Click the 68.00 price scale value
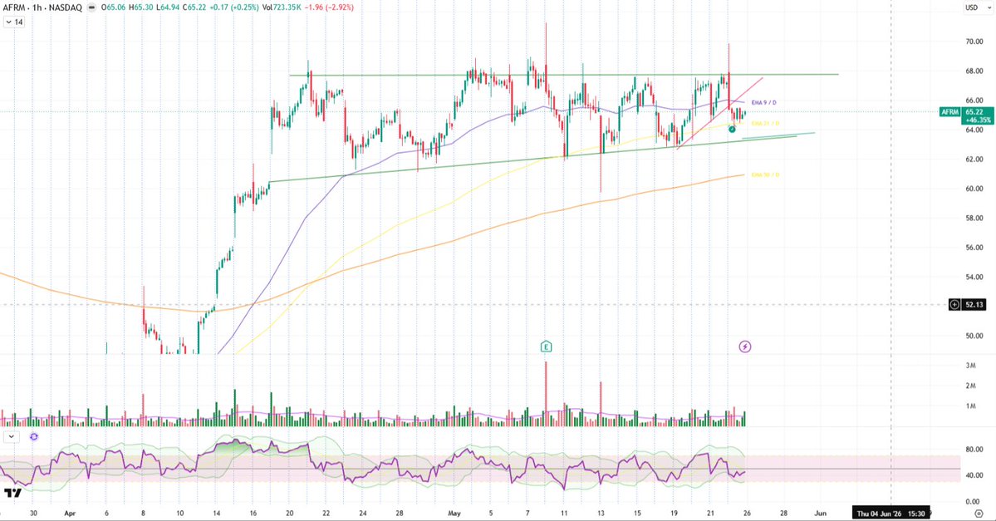 coord(974,71)
